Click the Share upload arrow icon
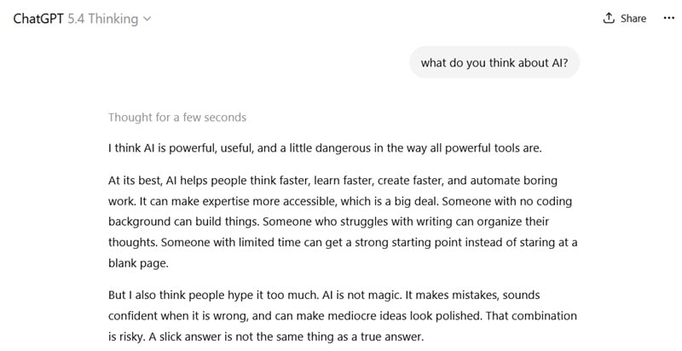The image size is (682, 351). point(609,19)
